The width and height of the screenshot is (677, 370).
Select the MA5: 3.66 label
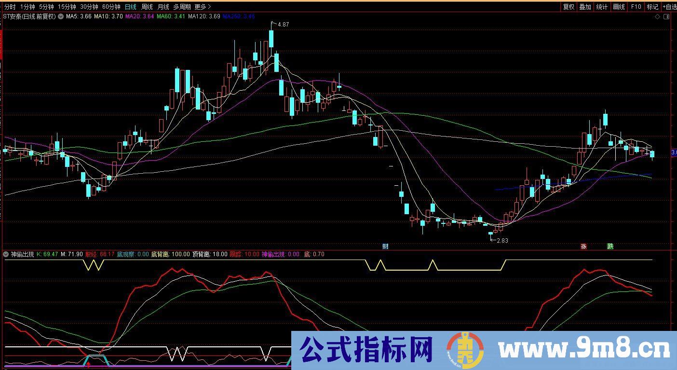79,16
